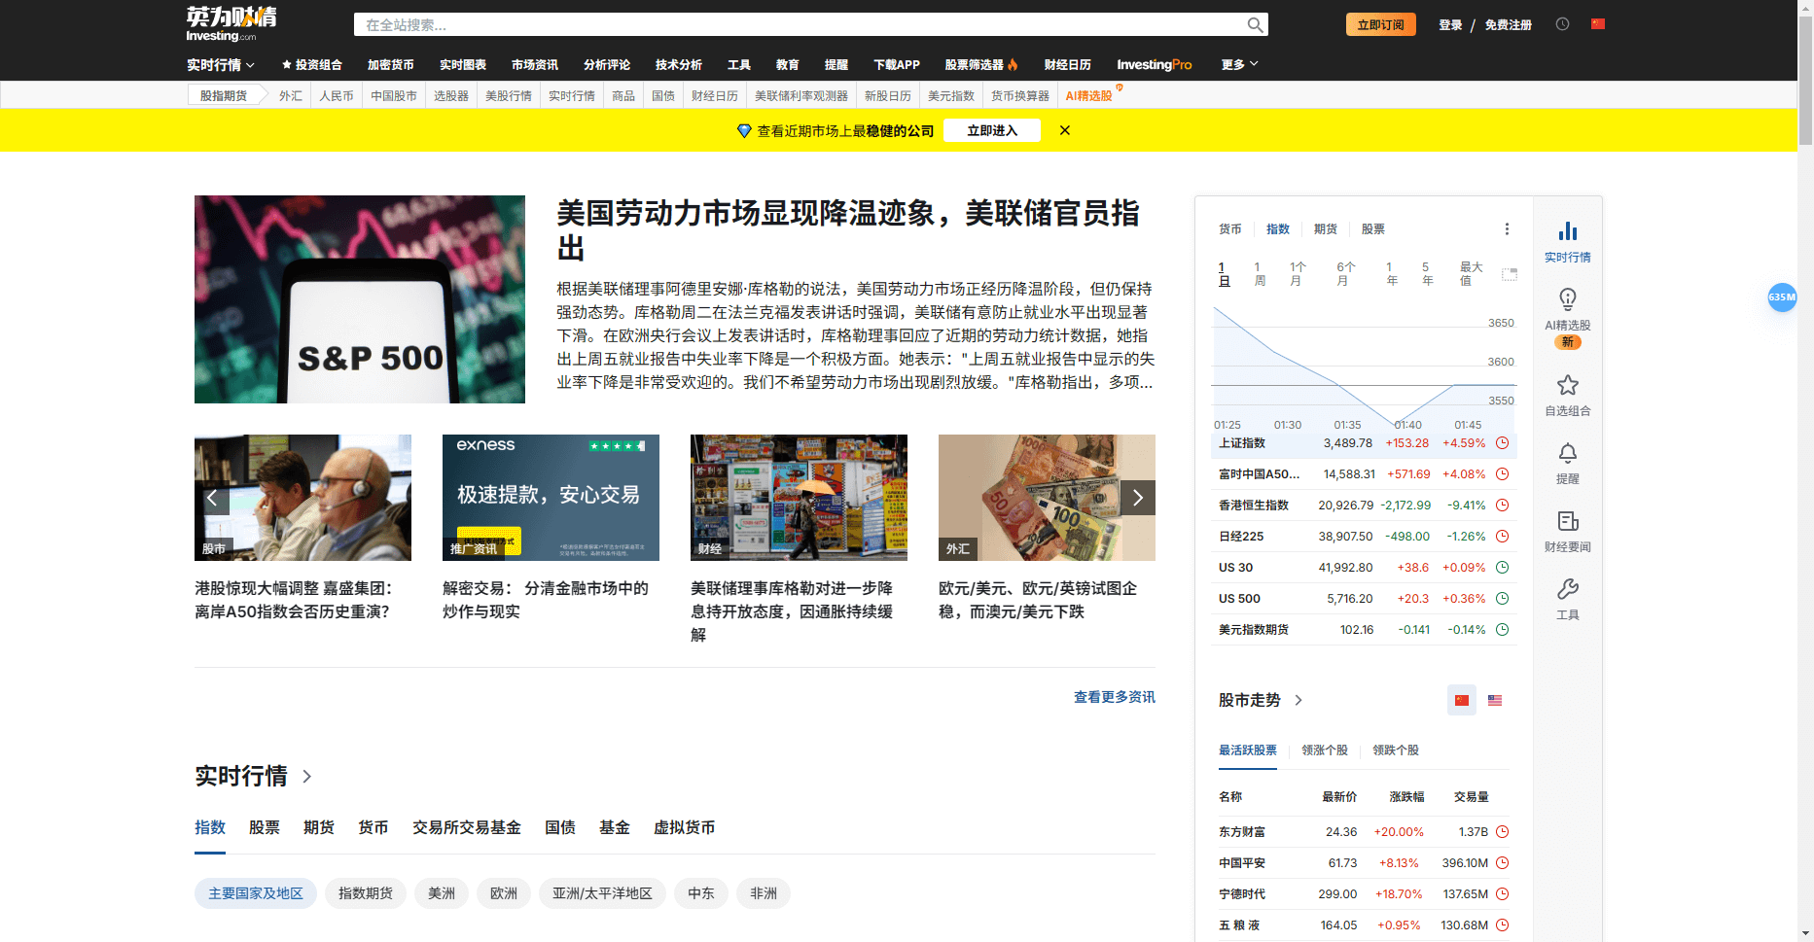Open 技术分析 nav menu
This screenshot has height=942, width=1814.
(679, 65)
